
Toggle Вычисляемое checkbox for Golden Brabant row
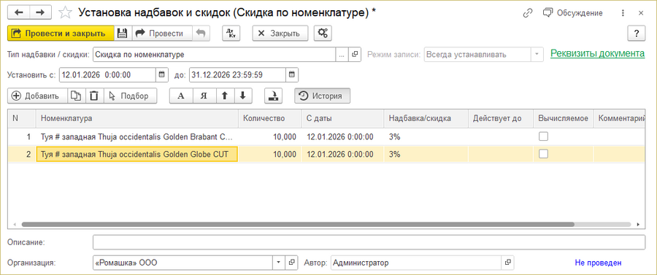click(543, 137)
